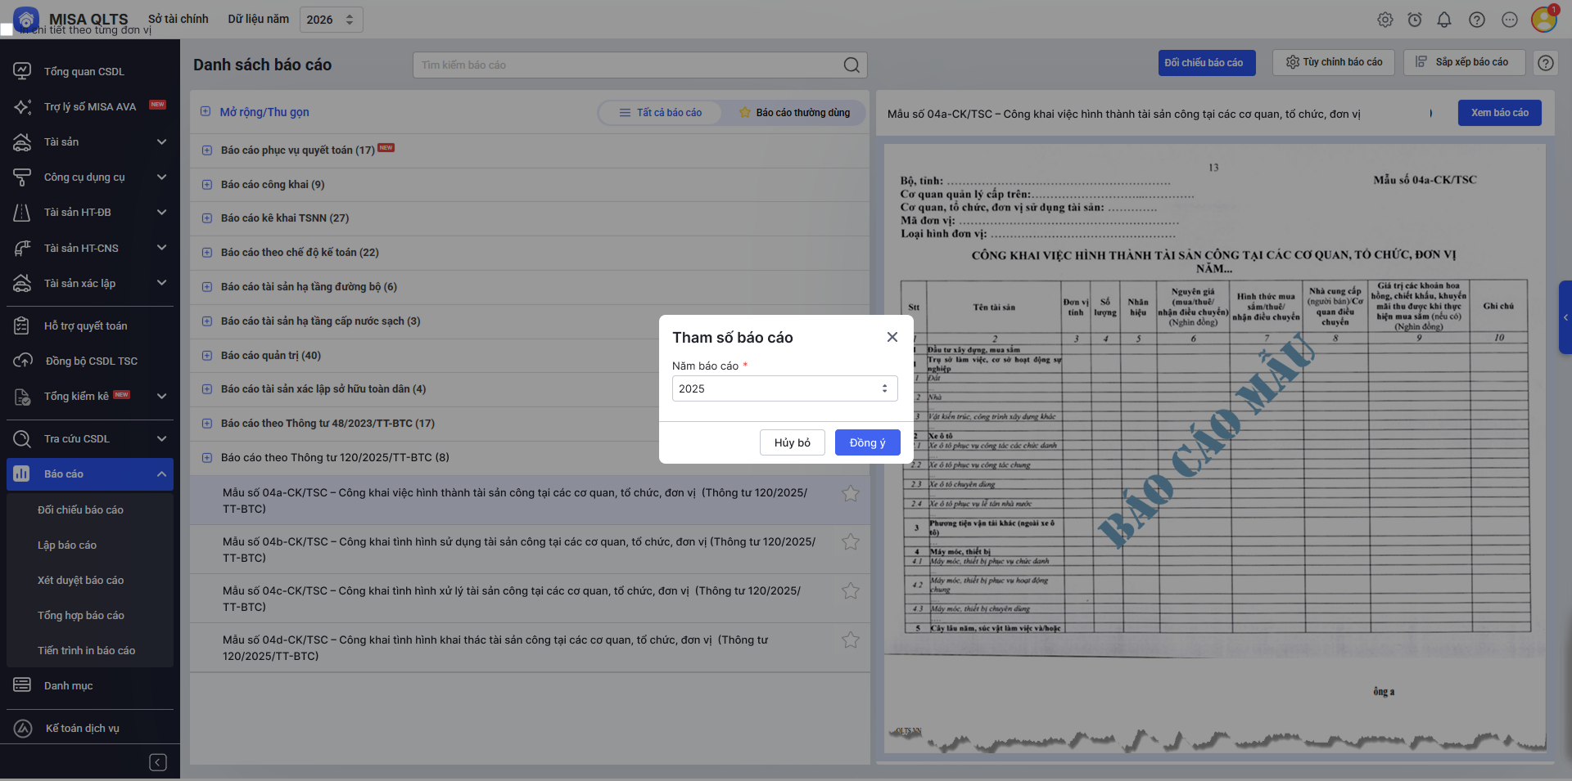The image size is (1572, 781).
Task: Open Lập báo cáo in sidebar
Action: click(x=67, y=545)
